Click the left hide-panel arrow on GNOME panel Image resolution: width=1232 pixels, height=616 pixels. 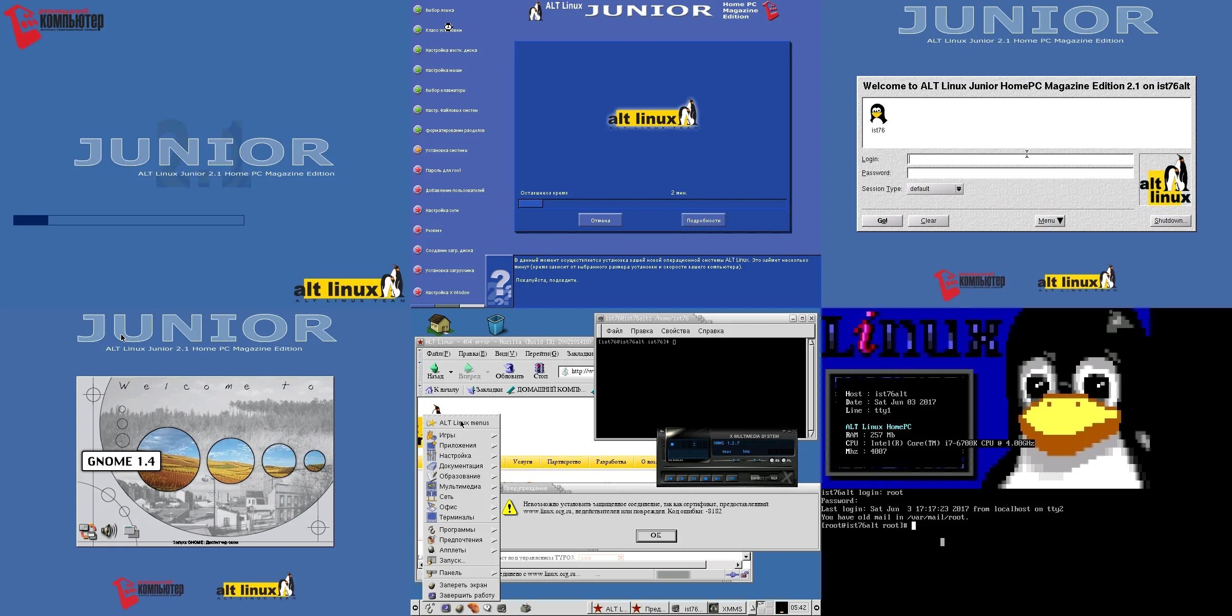click(415, 608)
